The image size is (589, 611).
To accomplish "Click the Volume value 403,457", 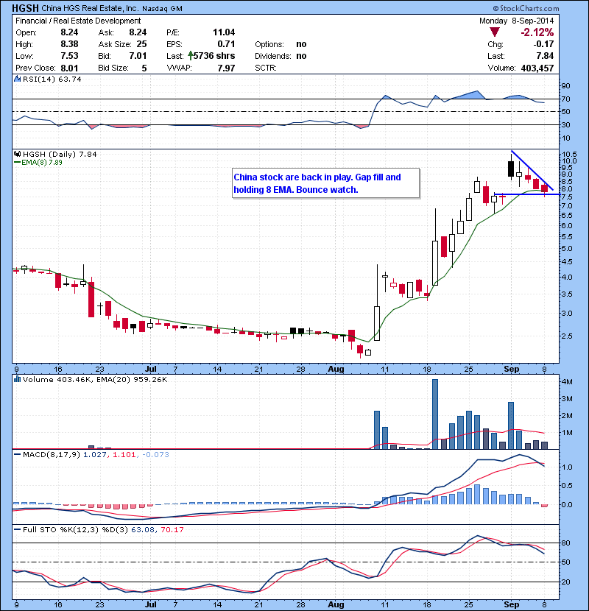I will (x=537, y=68).
